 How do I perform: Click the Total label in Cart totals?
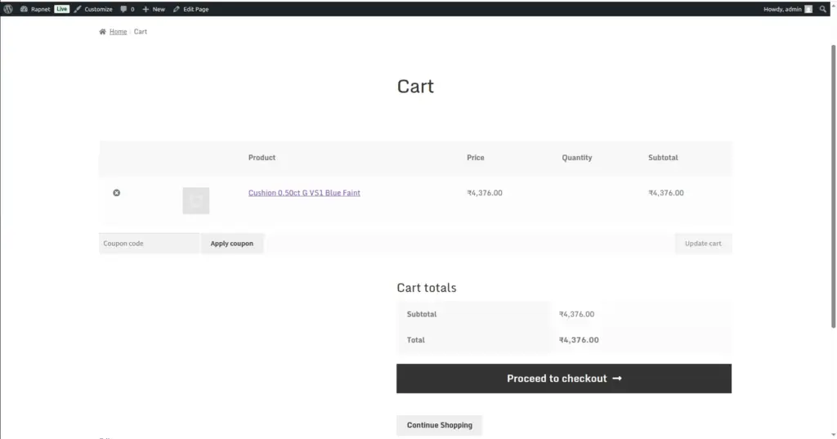point(416,339)
